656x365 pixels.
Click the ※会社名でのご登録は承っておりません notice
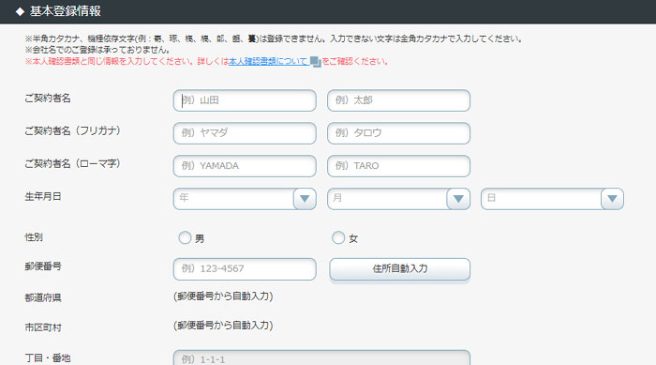(97, 51)
